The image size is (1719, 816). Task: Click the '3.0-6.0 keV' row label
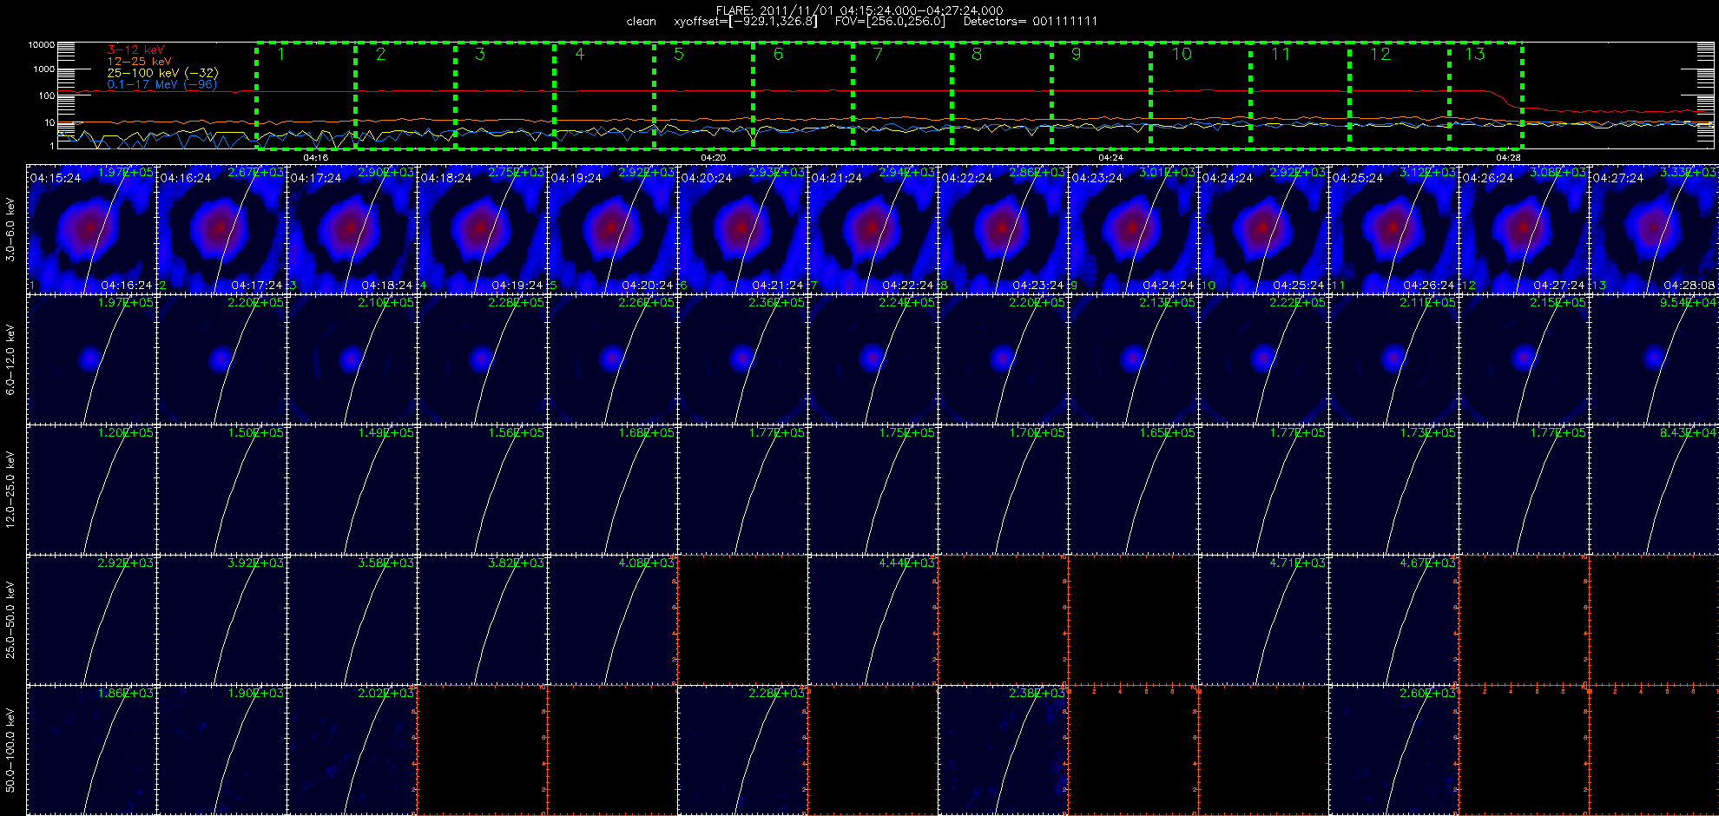point(10,229)
